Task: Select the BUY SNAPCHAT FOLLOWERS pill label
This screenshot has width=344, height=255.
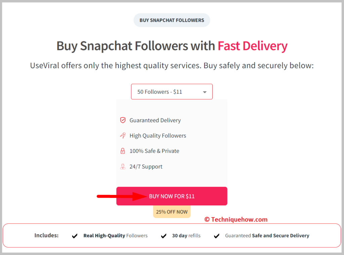Action: click(x=172, y=20)
